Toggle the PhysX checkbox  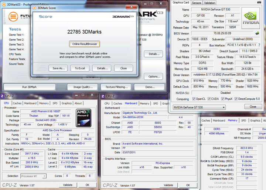pos(223,99)
